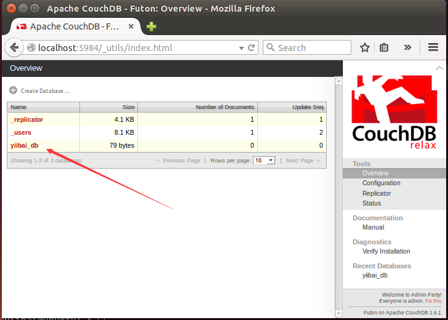Collapse the sidebar using the top arrow
This screenshot has width=448, height=320.
[x=439, y=68]
